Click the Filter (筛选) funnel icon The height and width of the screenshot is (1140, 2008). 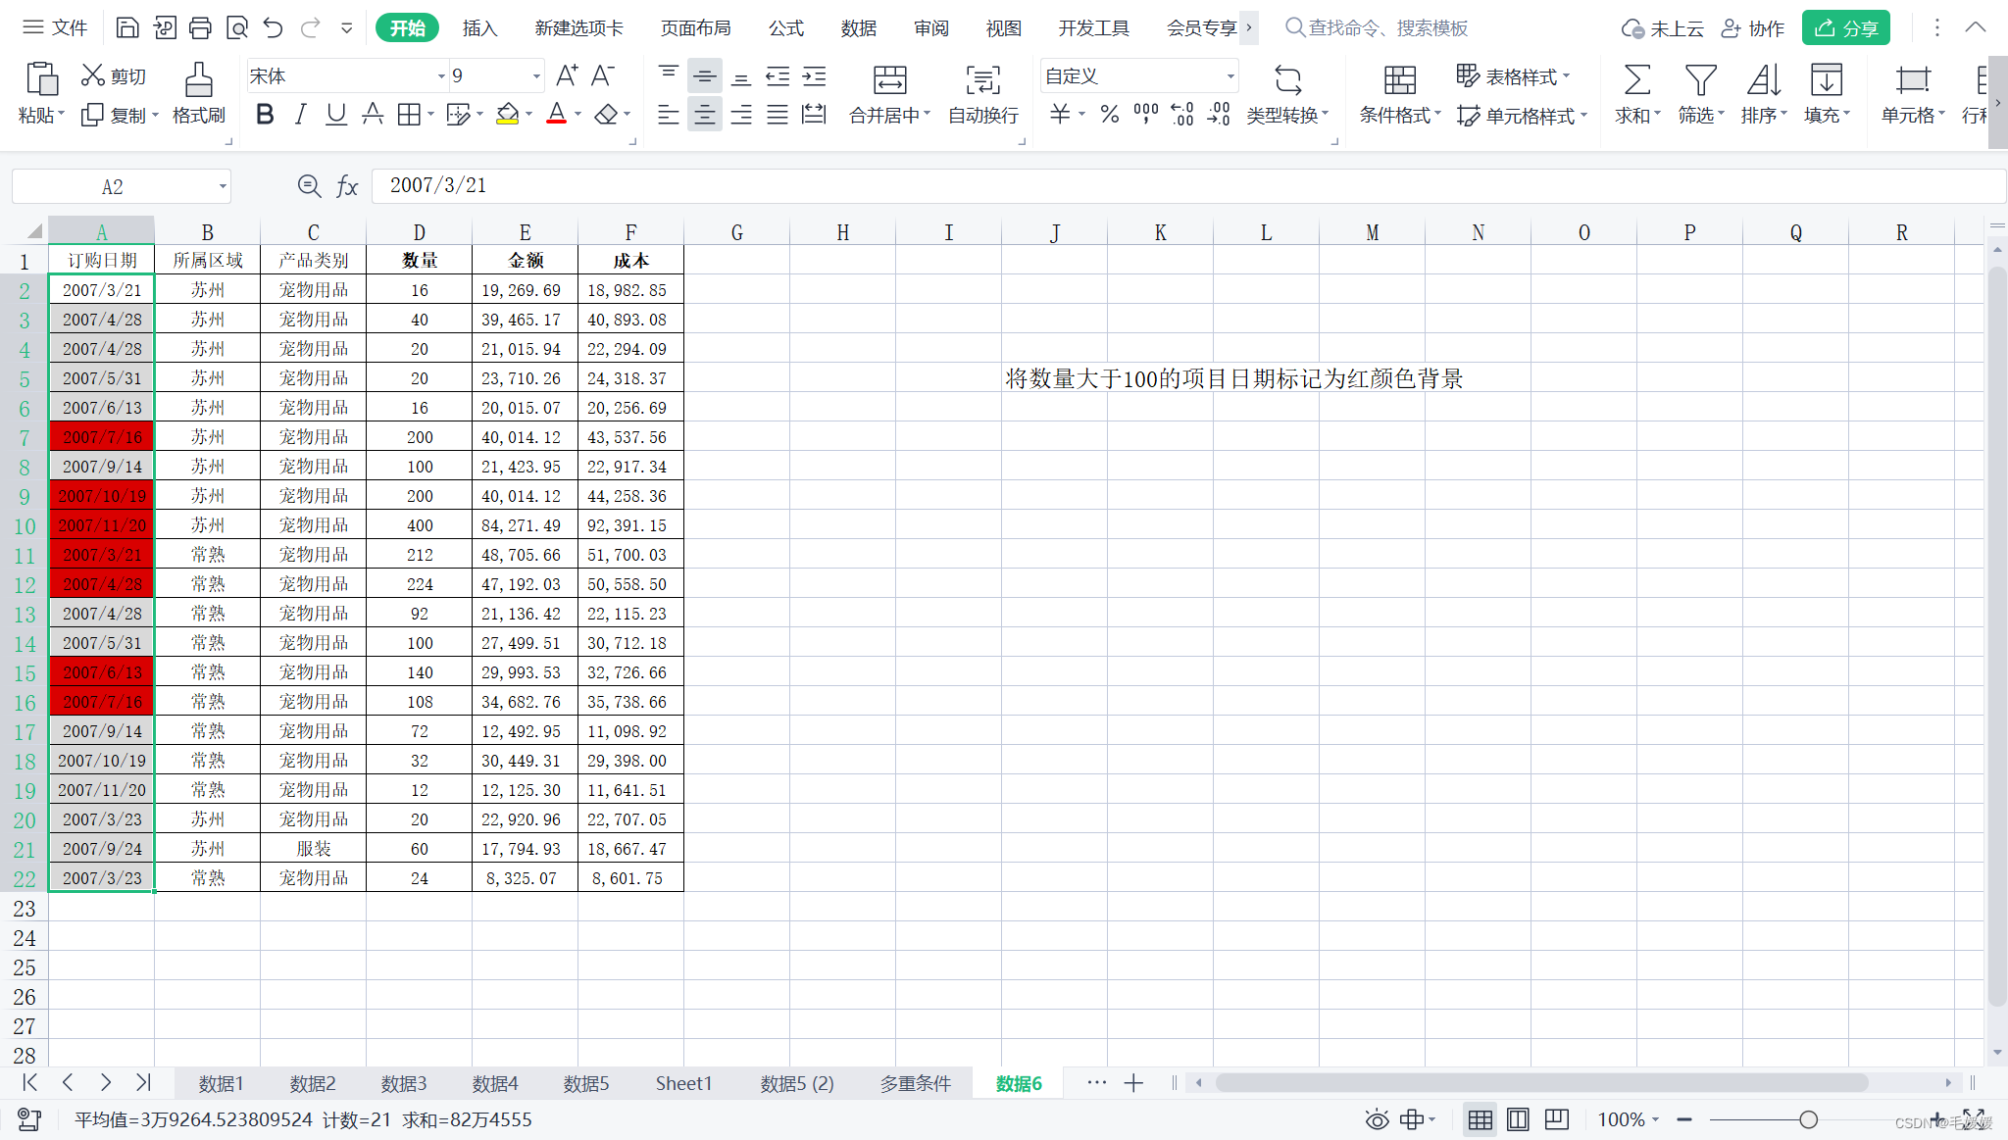[x=1700, y=79]
